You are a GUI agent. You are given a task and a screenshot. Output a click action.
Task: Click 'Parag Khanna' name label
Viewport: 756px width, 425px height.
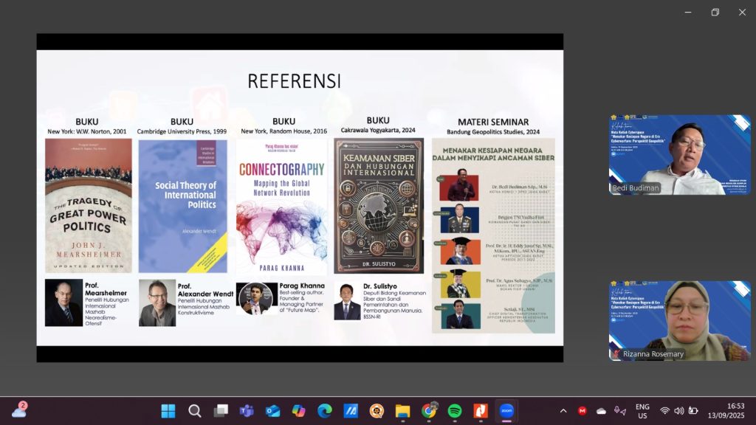click(x=302, y=286)
